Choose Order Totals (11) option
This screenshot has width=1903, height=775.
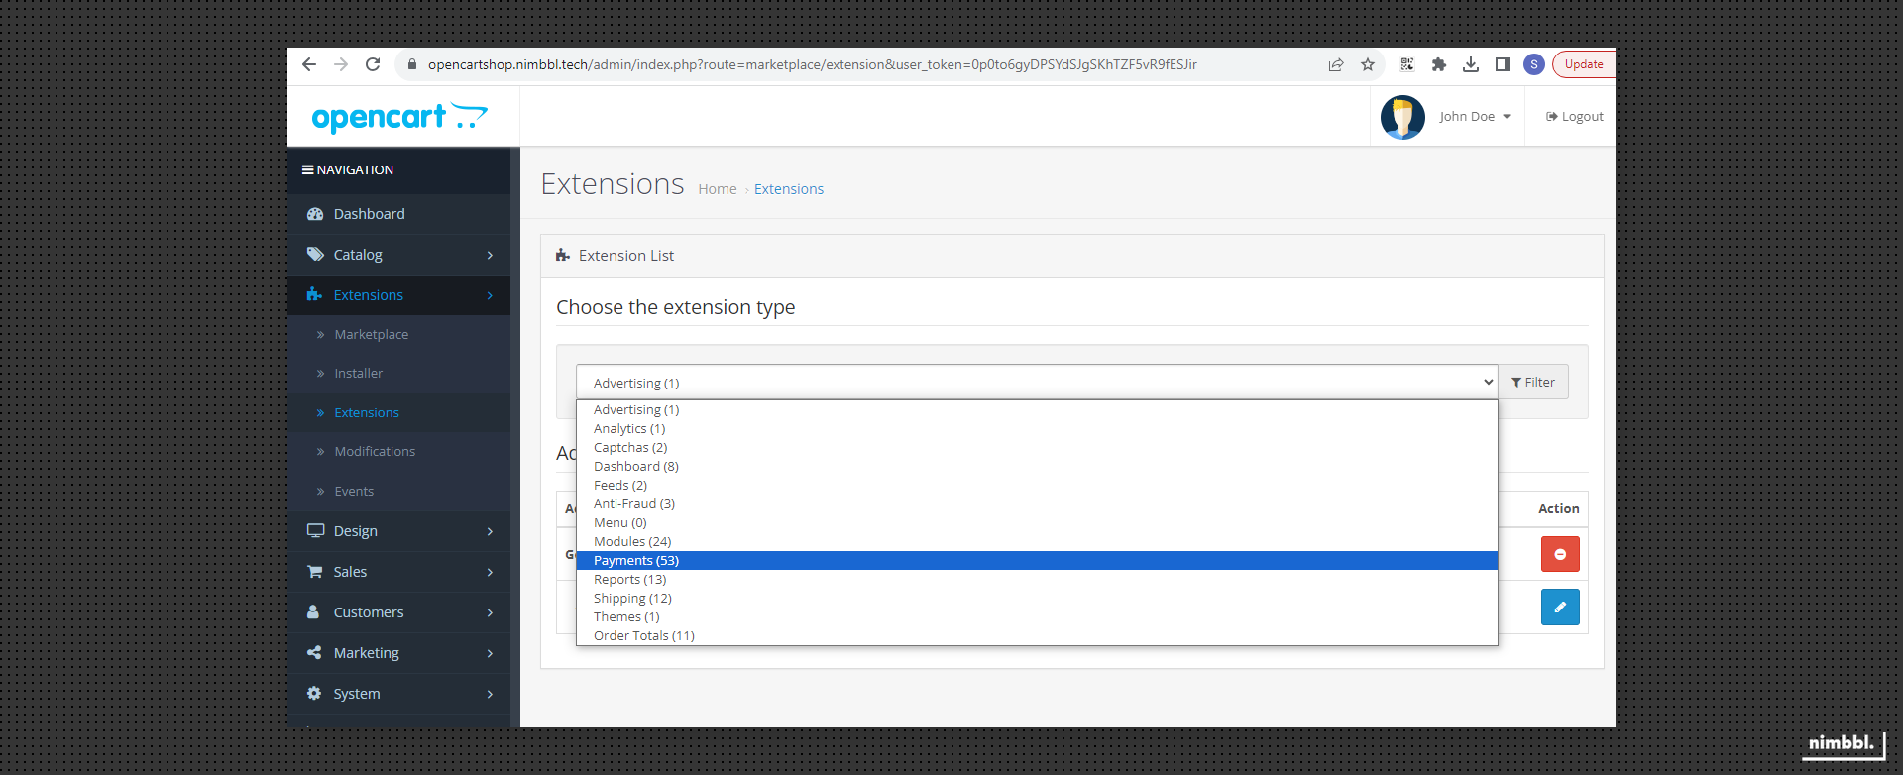1037,636
